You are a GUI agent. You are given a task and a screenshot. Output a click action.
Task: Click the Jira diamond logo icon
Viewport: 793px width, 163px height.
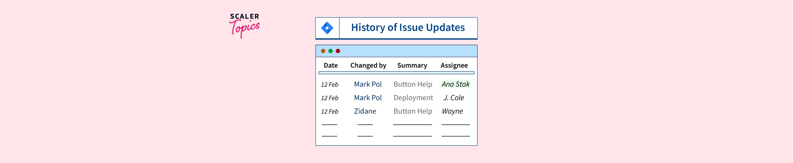[x=327, y=28]
